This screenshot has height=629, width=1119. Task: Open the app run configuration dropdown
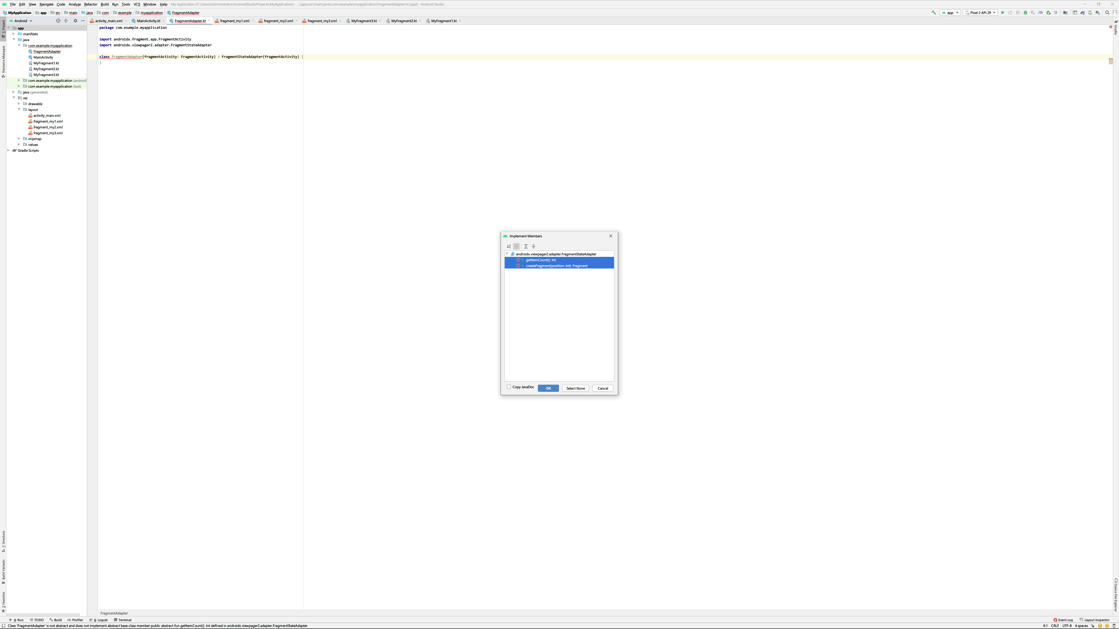coord(950,13)
